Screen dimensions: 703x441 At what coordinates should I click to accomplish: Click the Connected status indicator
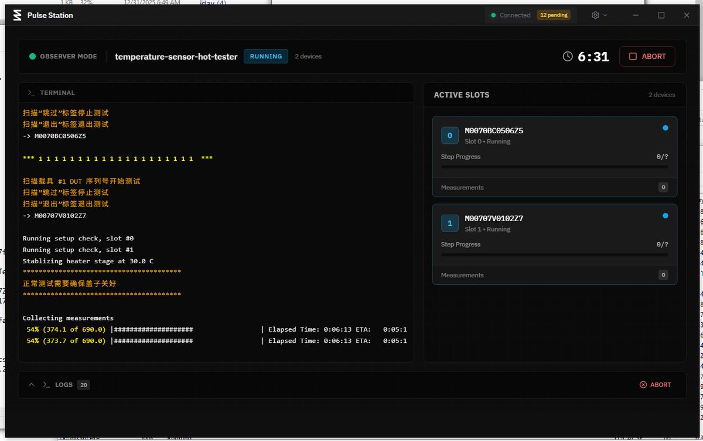point(511,15)
